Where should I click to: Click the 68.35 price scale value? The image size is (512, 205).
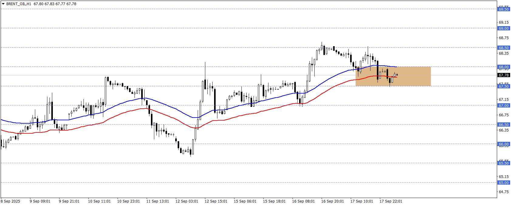(504, 53)
